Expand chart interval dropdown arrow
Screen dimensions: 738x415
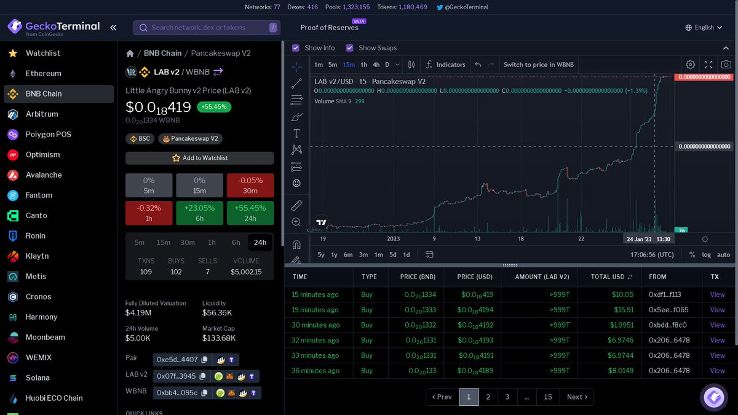[x=397, y=65]
